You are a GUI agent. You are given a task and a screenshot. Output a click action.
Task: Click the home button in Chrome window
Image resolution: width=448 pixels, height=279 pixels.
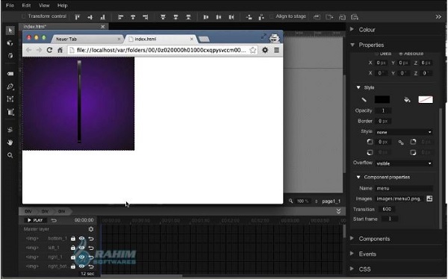click(60, 50)
